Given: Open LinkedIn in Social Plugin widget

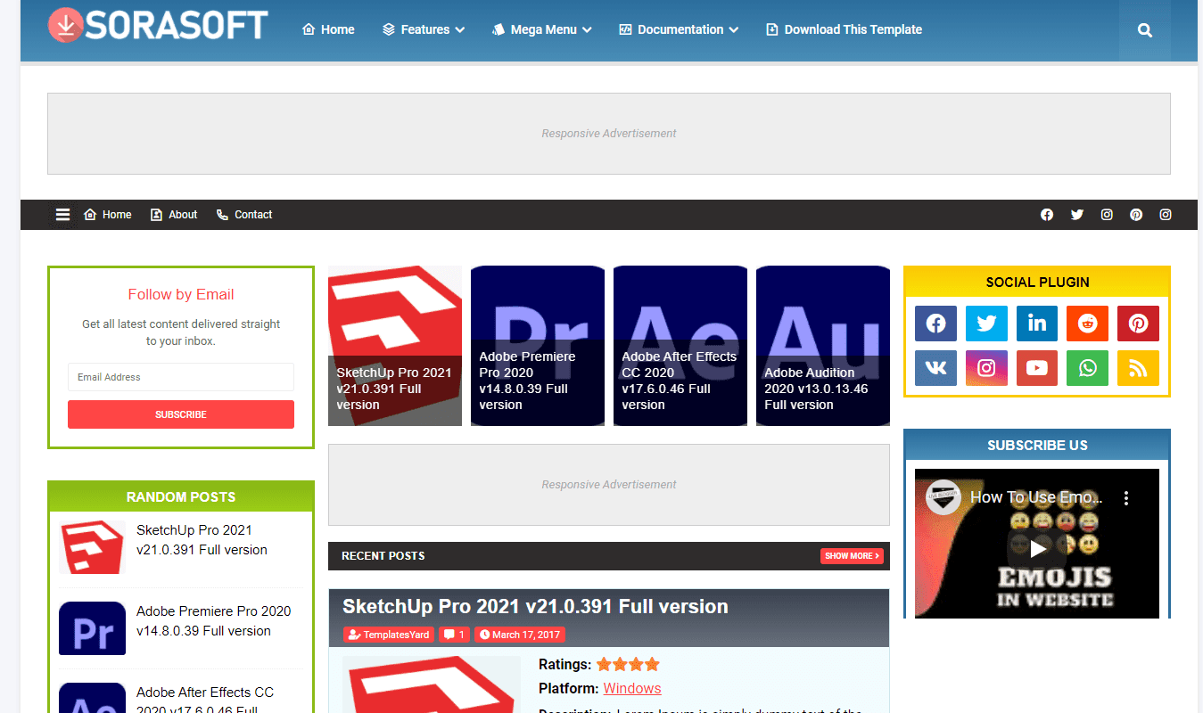Looking at the screenshot, I should 1037,324.
